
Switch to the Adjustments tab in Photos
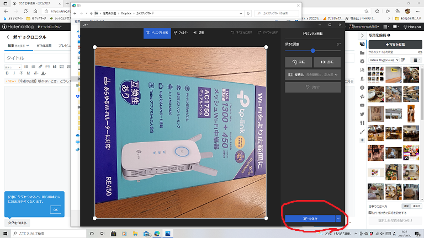pos(199,33)
